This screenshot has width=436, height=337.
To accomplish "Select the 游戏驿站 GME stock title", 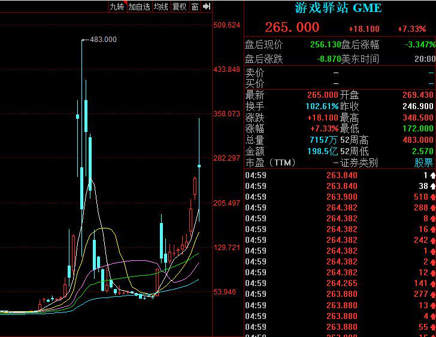I will click(338, 8).
